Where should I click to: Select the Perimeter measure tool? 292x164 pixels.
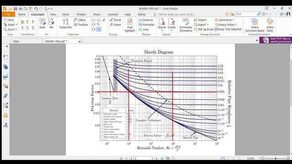pos(146,25)
